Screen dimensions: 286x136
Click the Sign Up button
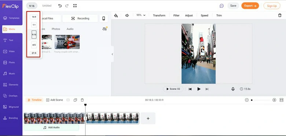[x=272, y=6]
